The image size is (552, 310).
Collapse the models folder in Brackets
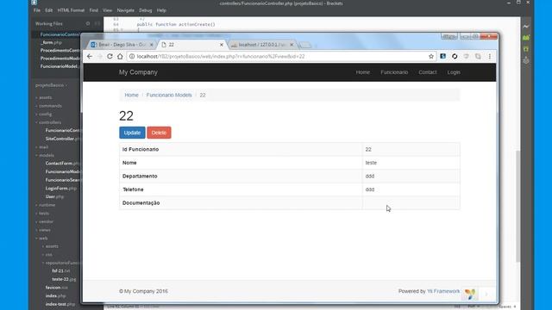click(x=46, y=155)
